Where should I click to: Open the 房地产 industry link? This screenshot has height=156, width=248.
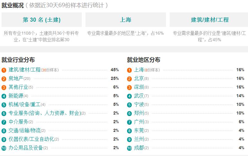pos(16,78)
